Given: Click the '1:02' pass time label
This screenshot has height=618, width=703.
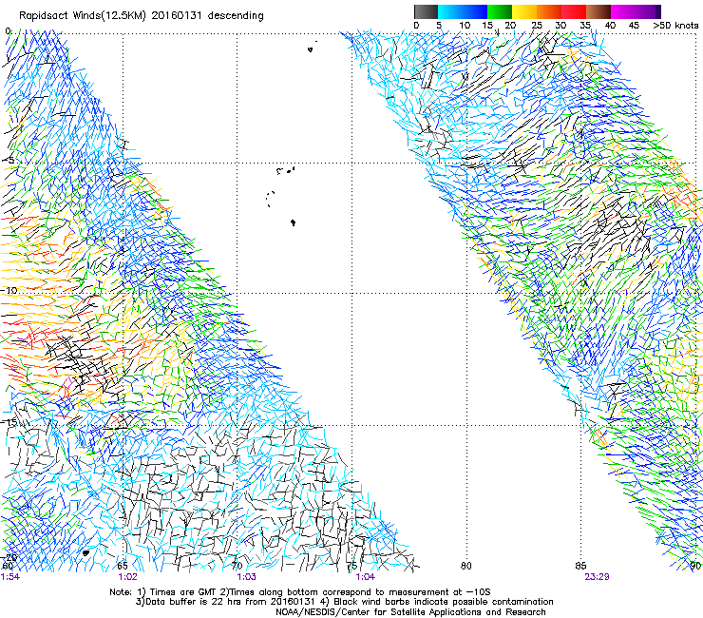Looking at the screenshot, I should pyautogui.click(x=128, y=577).
